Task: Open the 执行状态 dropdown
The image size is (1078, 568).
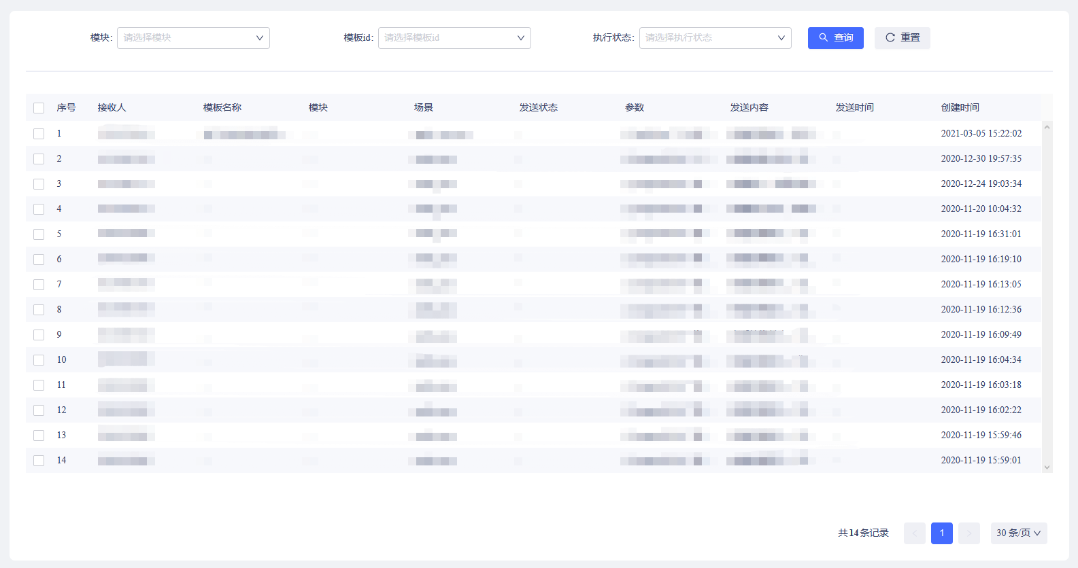Action: (x=715, y=38)
